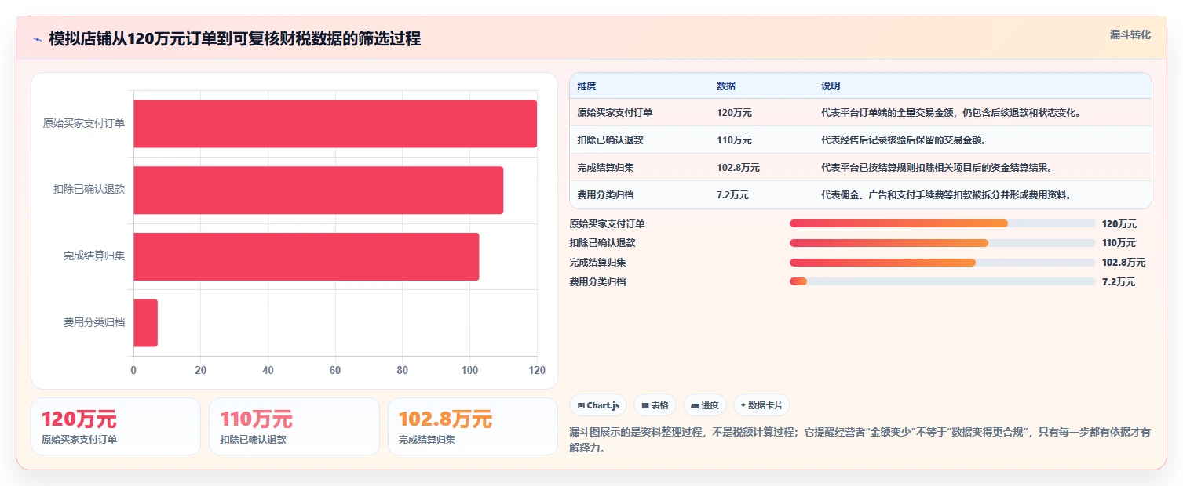
Task: Click the 进度 tag chip
Action: pyautogui.click(x=705, y=405)
